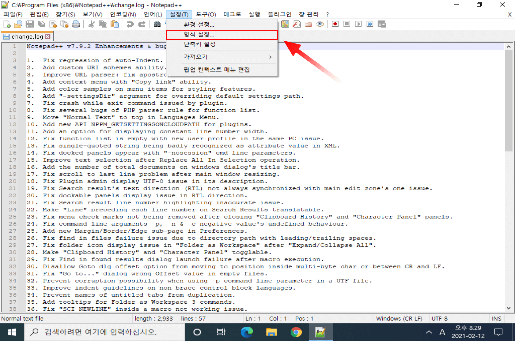Click the Copy toolbar icon
The height and width of the screenshot is (341, 515).
click(x=103, y=24)
